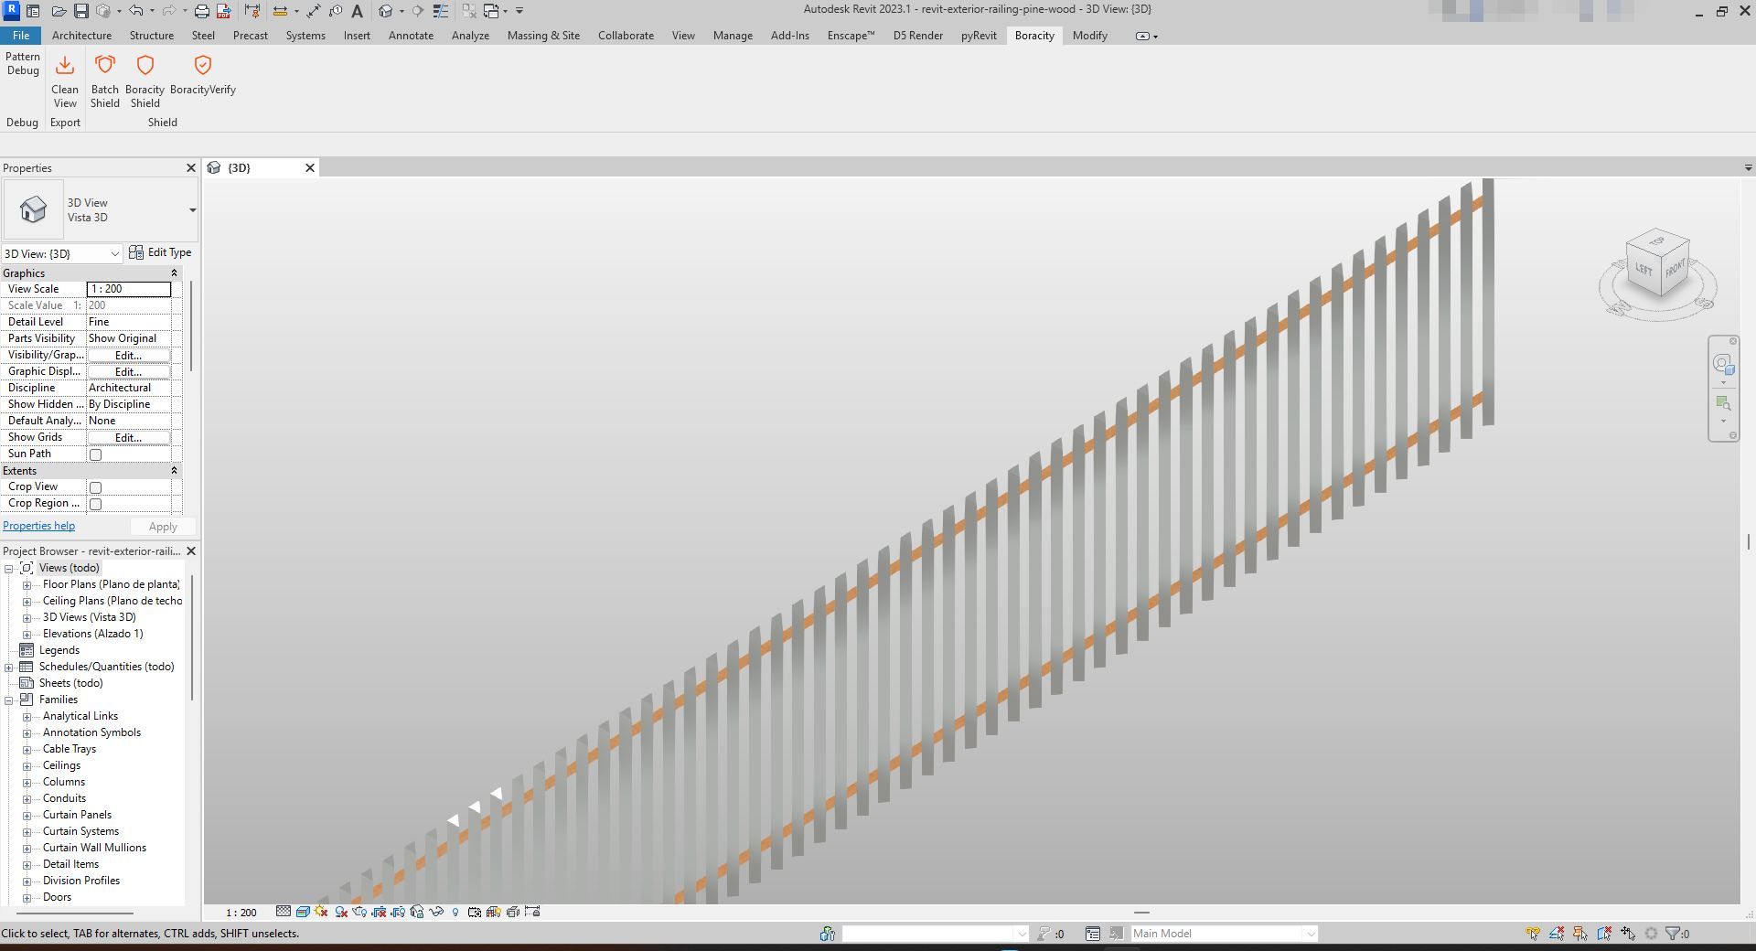Toggle Crop View icon in view control bar
Viewport: 1756px width, 951px height.
click(379, 912)
